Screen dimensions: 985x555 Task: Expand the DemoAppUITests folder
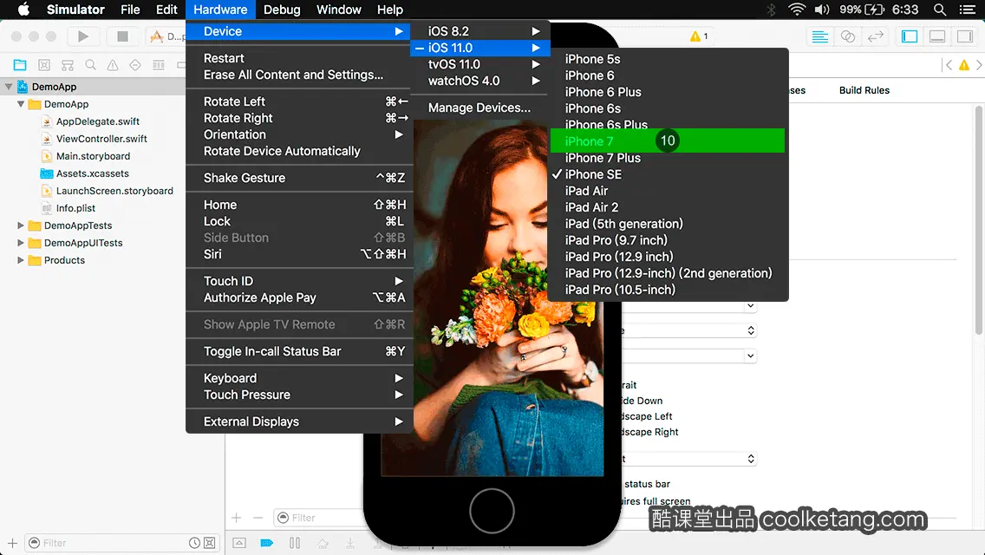click(x=21, y=243)
